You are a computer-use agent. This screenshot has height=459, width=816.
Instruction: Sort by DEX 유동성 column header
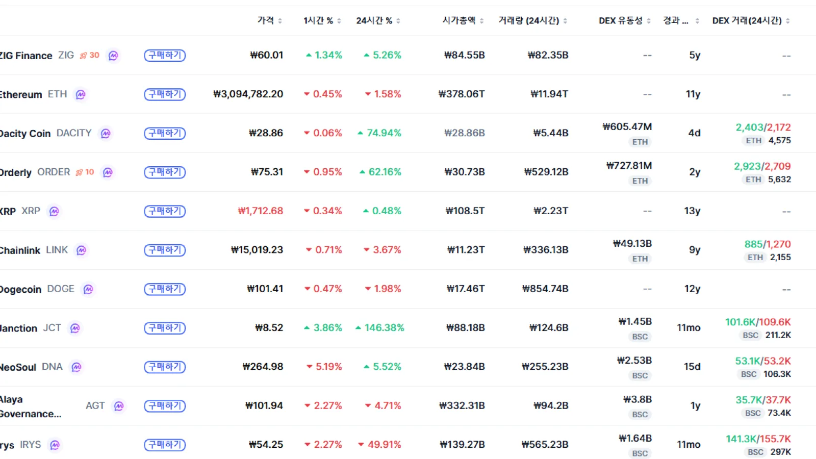point(625,20)
